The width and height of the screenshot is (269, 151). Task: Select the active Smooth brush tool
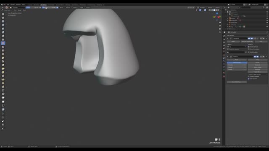[x=3, y=43]
